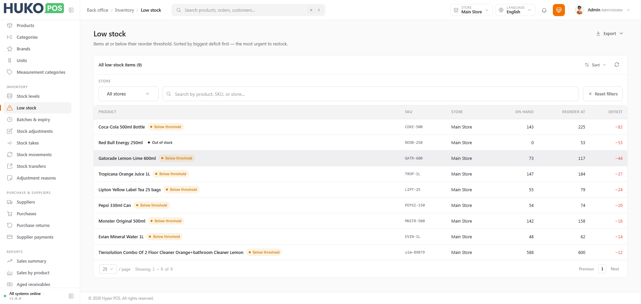This screenshot has width=641, height=304.
Task: Click the Admin user avatar
Action: pos(580,10)
